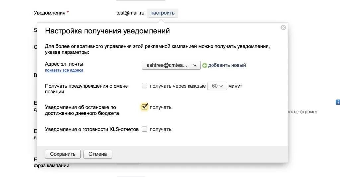
Task: Click the добавить новый link
Action: [227, 65]
